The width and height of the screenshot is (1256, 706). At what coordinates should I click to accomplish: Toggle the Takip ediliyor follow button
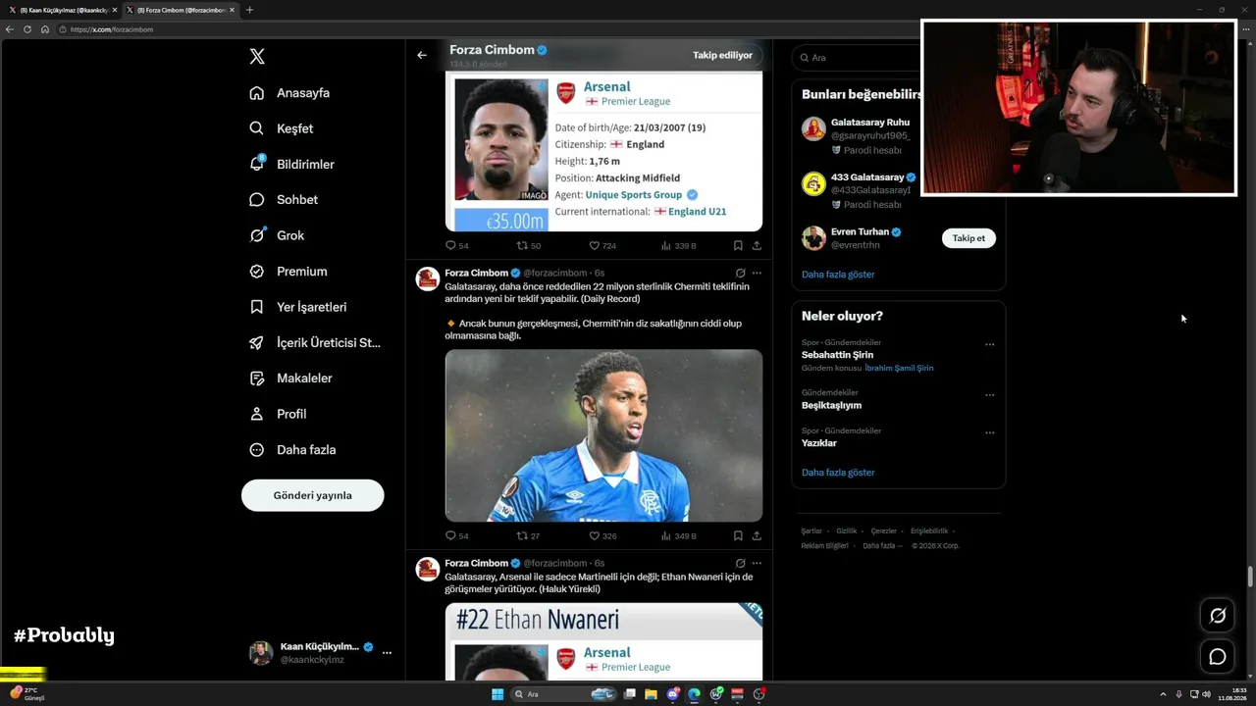point(722,55)
